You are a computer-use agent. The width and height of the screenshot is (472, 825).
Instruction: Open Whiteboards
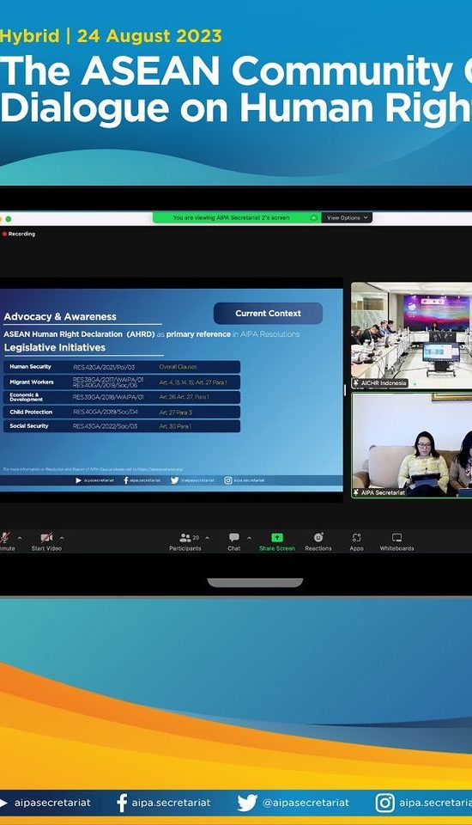pos(396,541)
